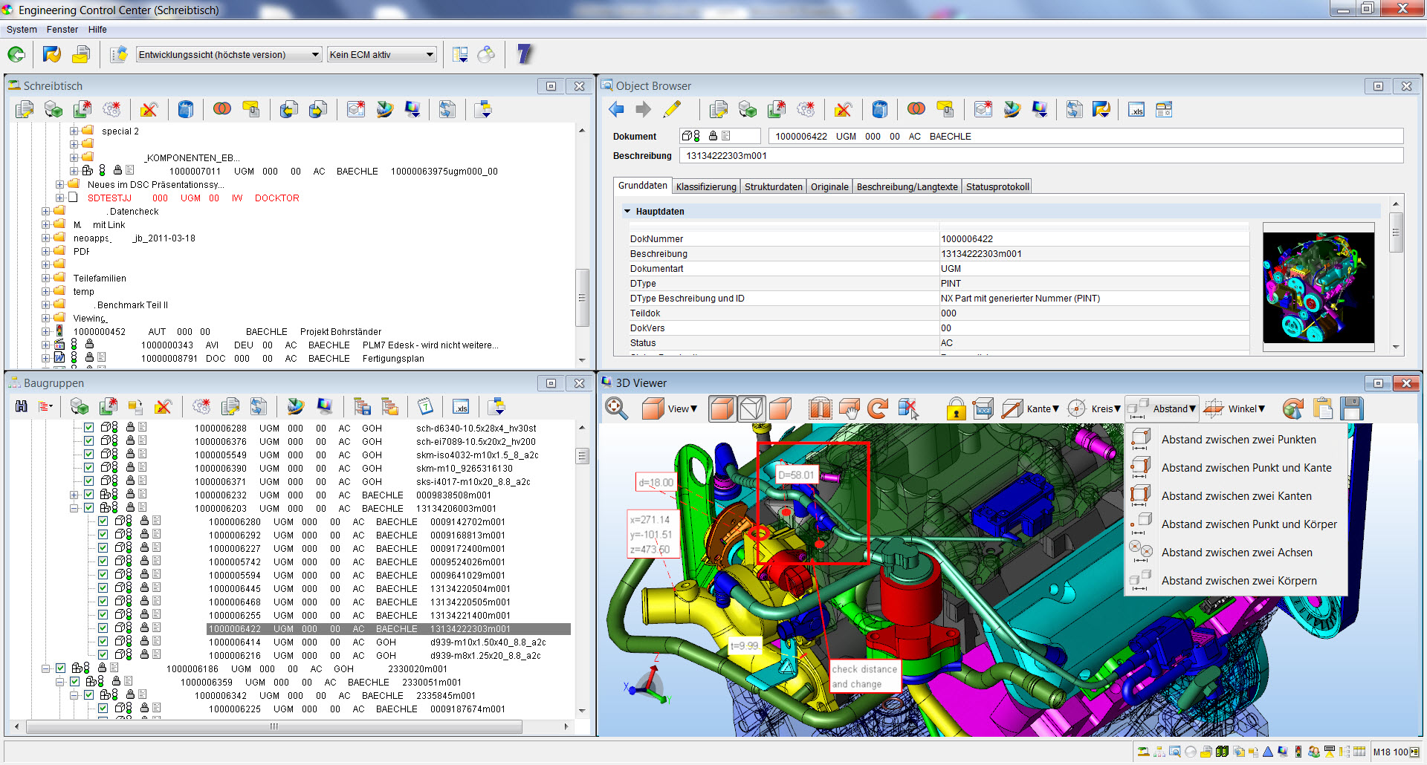The image size is (1427, 765).
Task: Expand the tree node for 1000006232
Action: click(74, 495)
